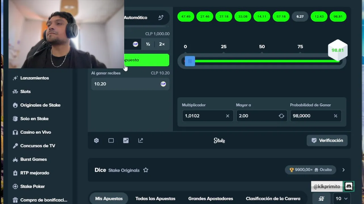
Task: Select the Todas las Apuestas tab
Action: 155,199
